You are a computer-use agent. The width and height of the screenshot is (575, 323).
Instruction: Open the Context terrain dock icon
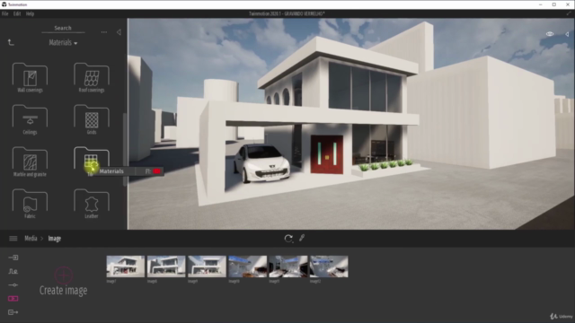pos(13,271)
